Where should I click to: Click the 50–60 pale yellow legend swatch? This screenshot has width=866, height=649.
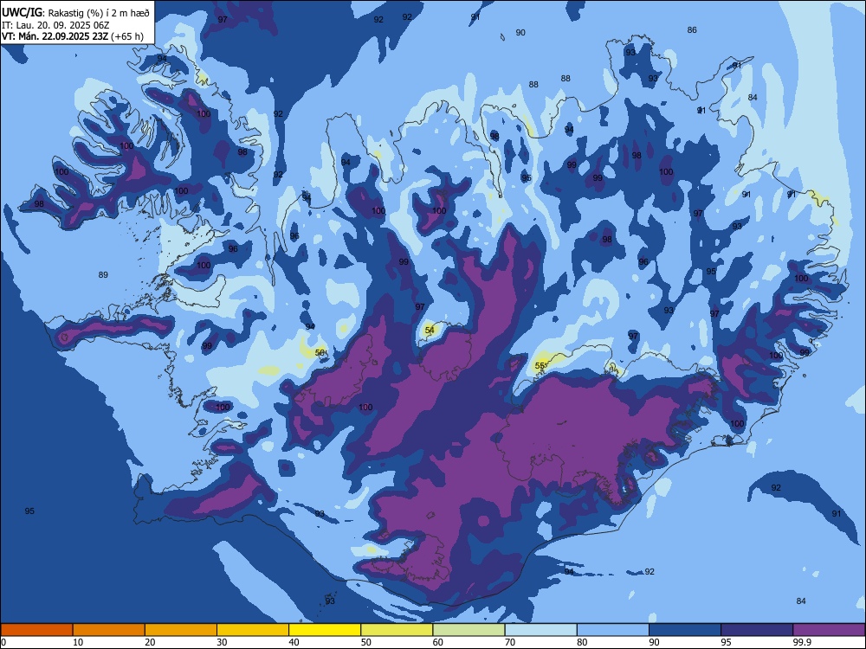tap(397, 630)
